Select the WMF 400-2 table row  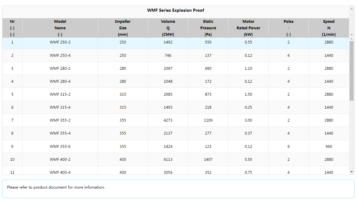tap(124, 159)
